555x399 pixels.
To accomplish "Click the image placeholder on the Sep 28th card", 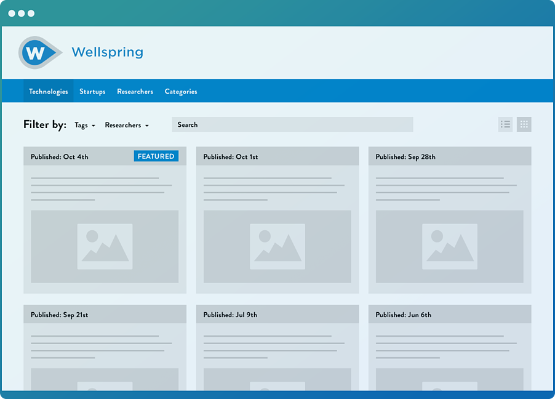I will click(450, 246).
